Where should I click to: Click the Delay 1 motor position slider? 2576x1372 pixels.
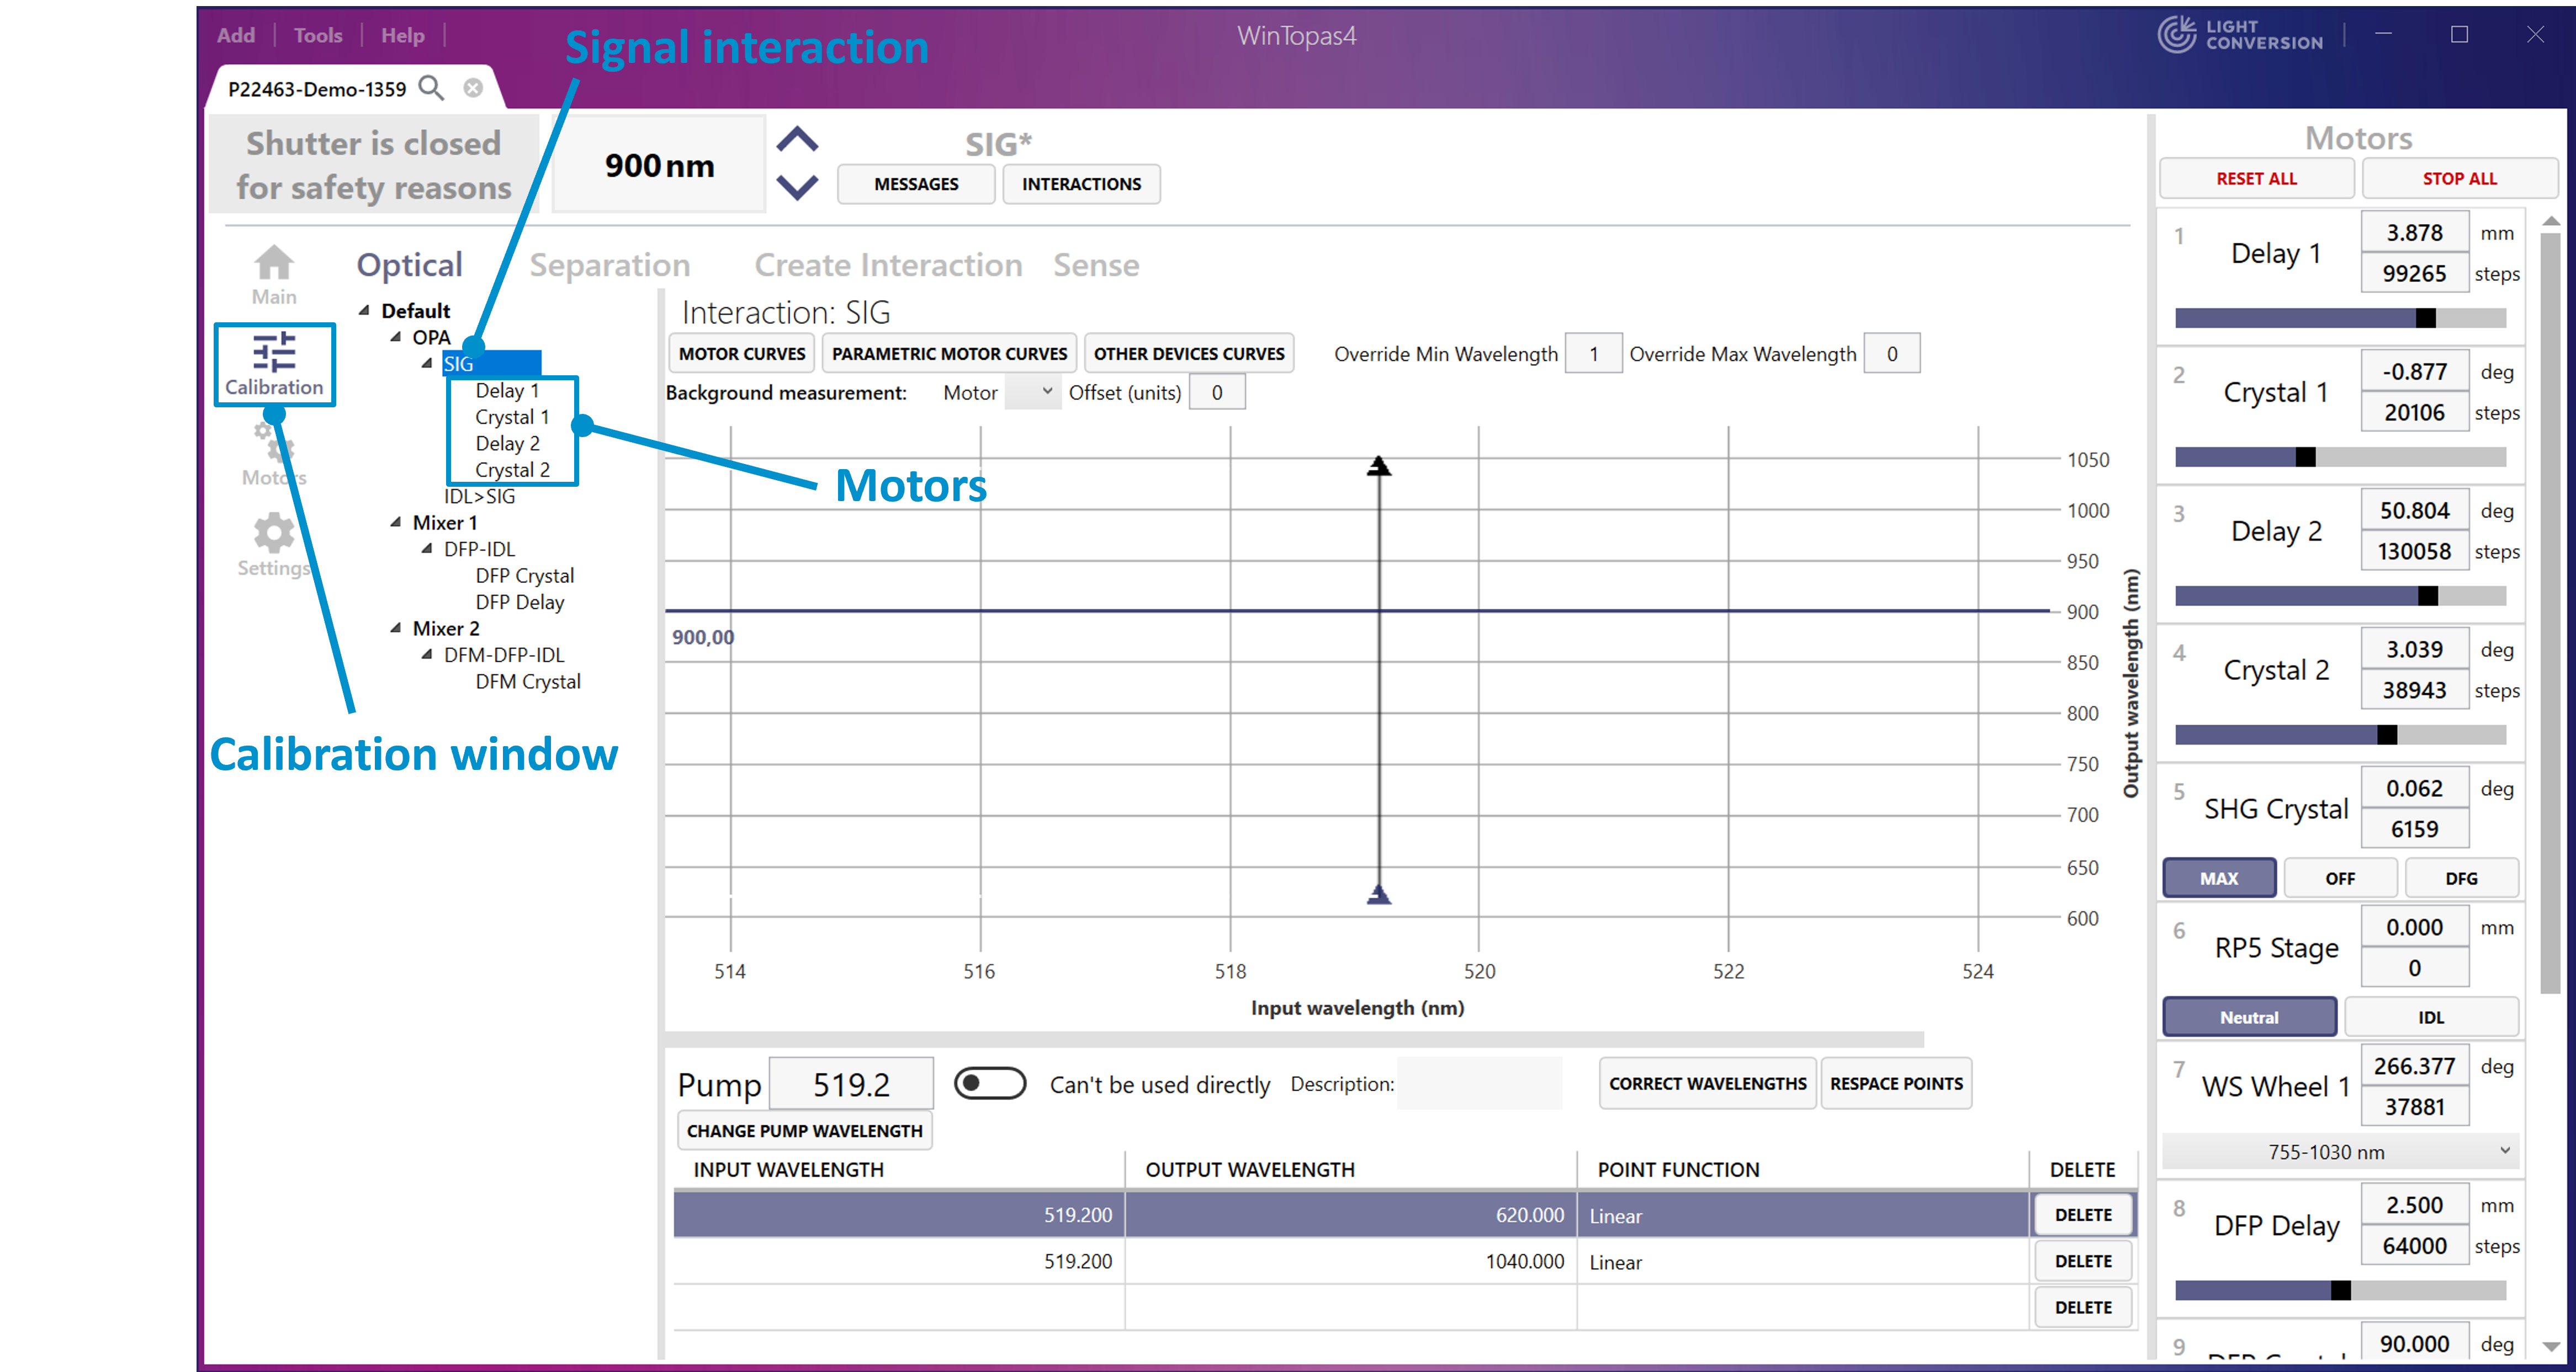click(2339, 317)
